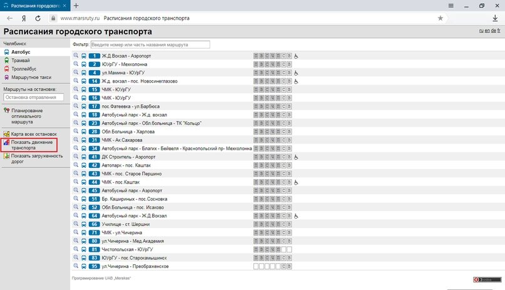505x290 pixels.
Task: Click the bus icon in route 2 row
Action: (x=84, y=65)
